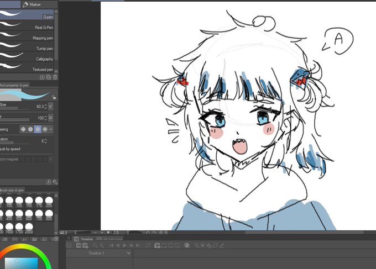
Task: Click the canvas rotate right icon
Action: 154,233
